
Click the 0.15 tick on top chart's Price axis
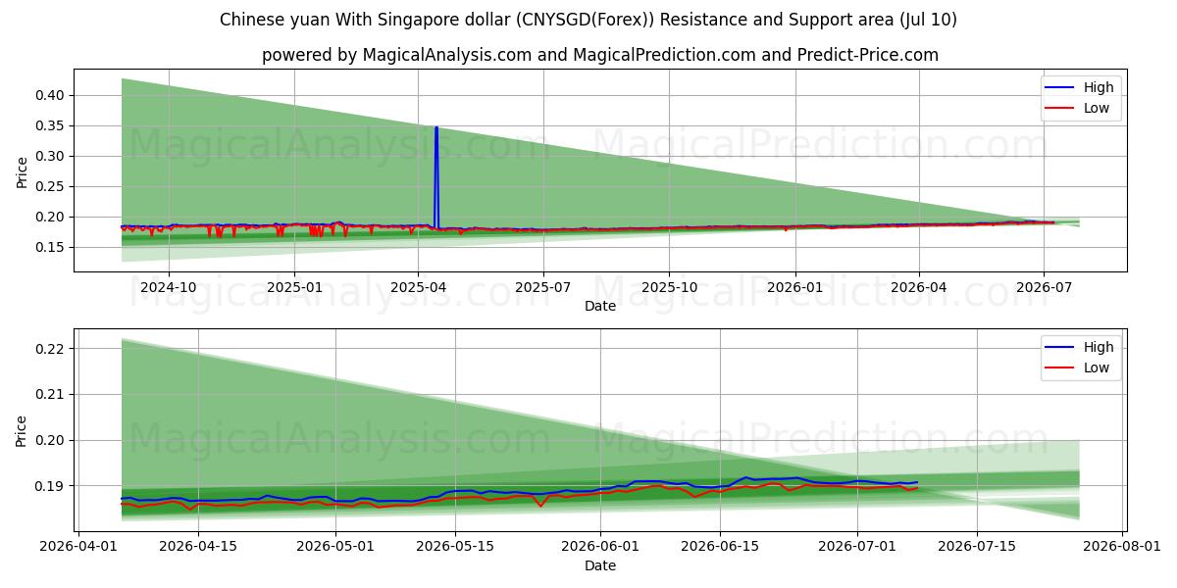click(50, 247)
